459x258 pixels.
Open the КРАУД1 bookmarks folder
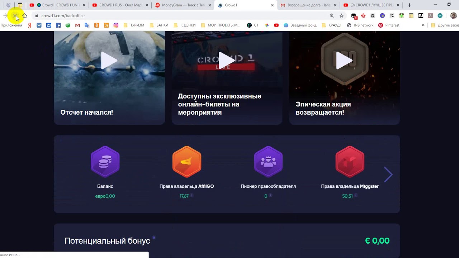332,25
